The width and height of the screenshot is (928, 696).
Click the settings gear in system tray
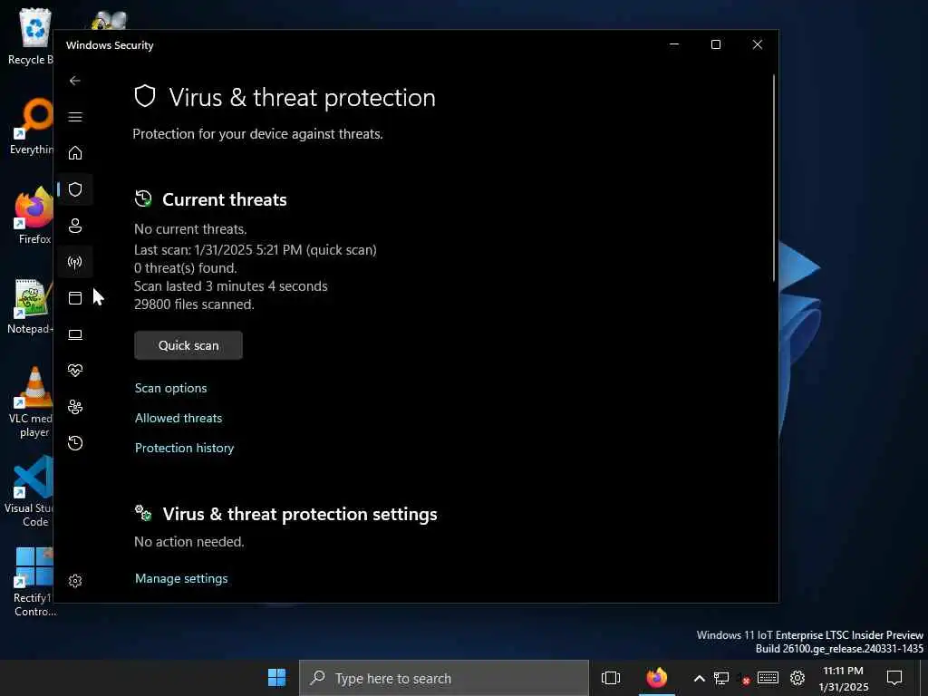click(x=797, y=678)
